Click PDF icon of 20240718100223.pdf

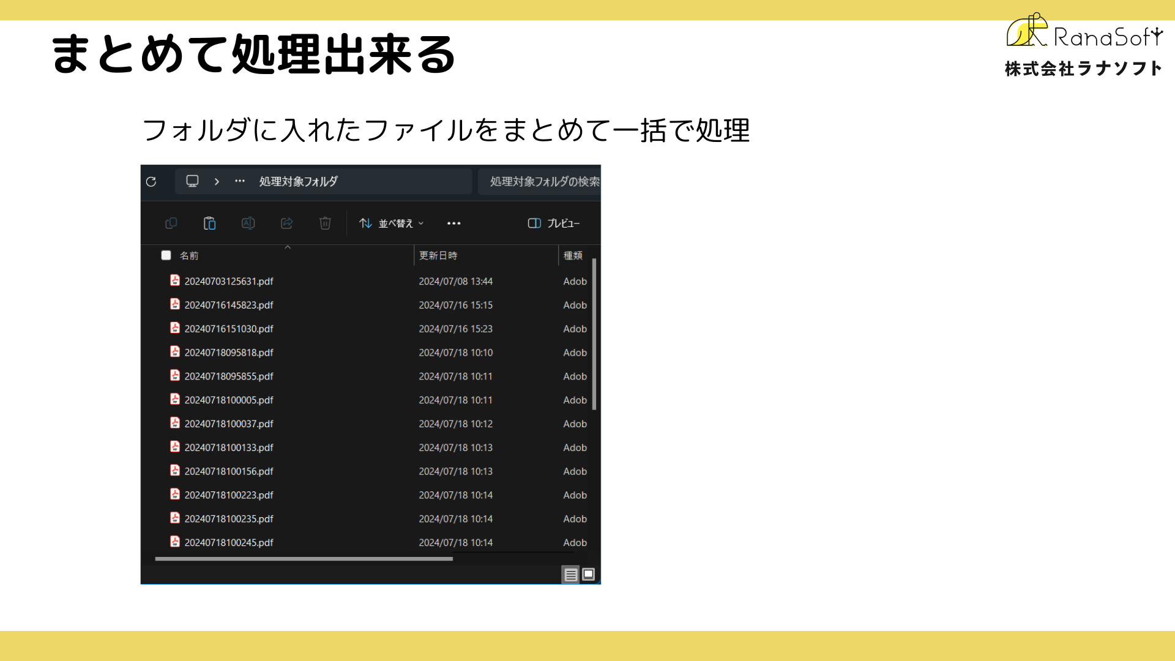coord(175,494)
